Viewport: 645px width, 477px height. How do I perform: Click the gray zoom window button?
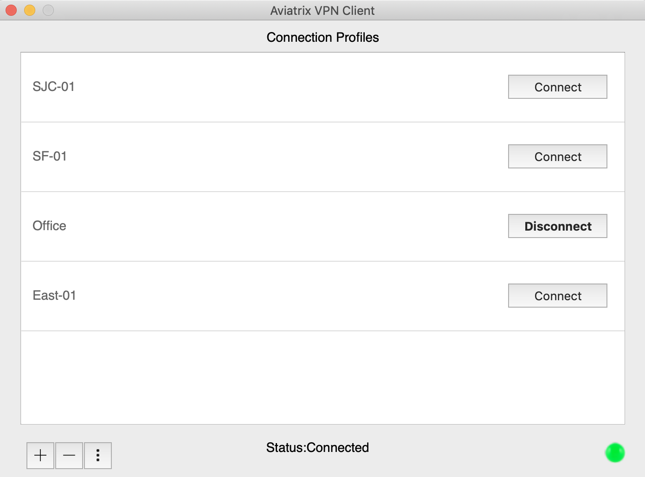[48, 10]
